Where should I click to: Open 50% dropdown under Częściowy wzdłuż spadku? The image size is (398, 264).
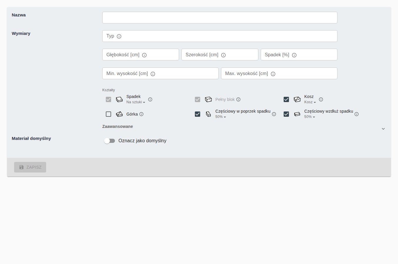(x=310, y=117)
